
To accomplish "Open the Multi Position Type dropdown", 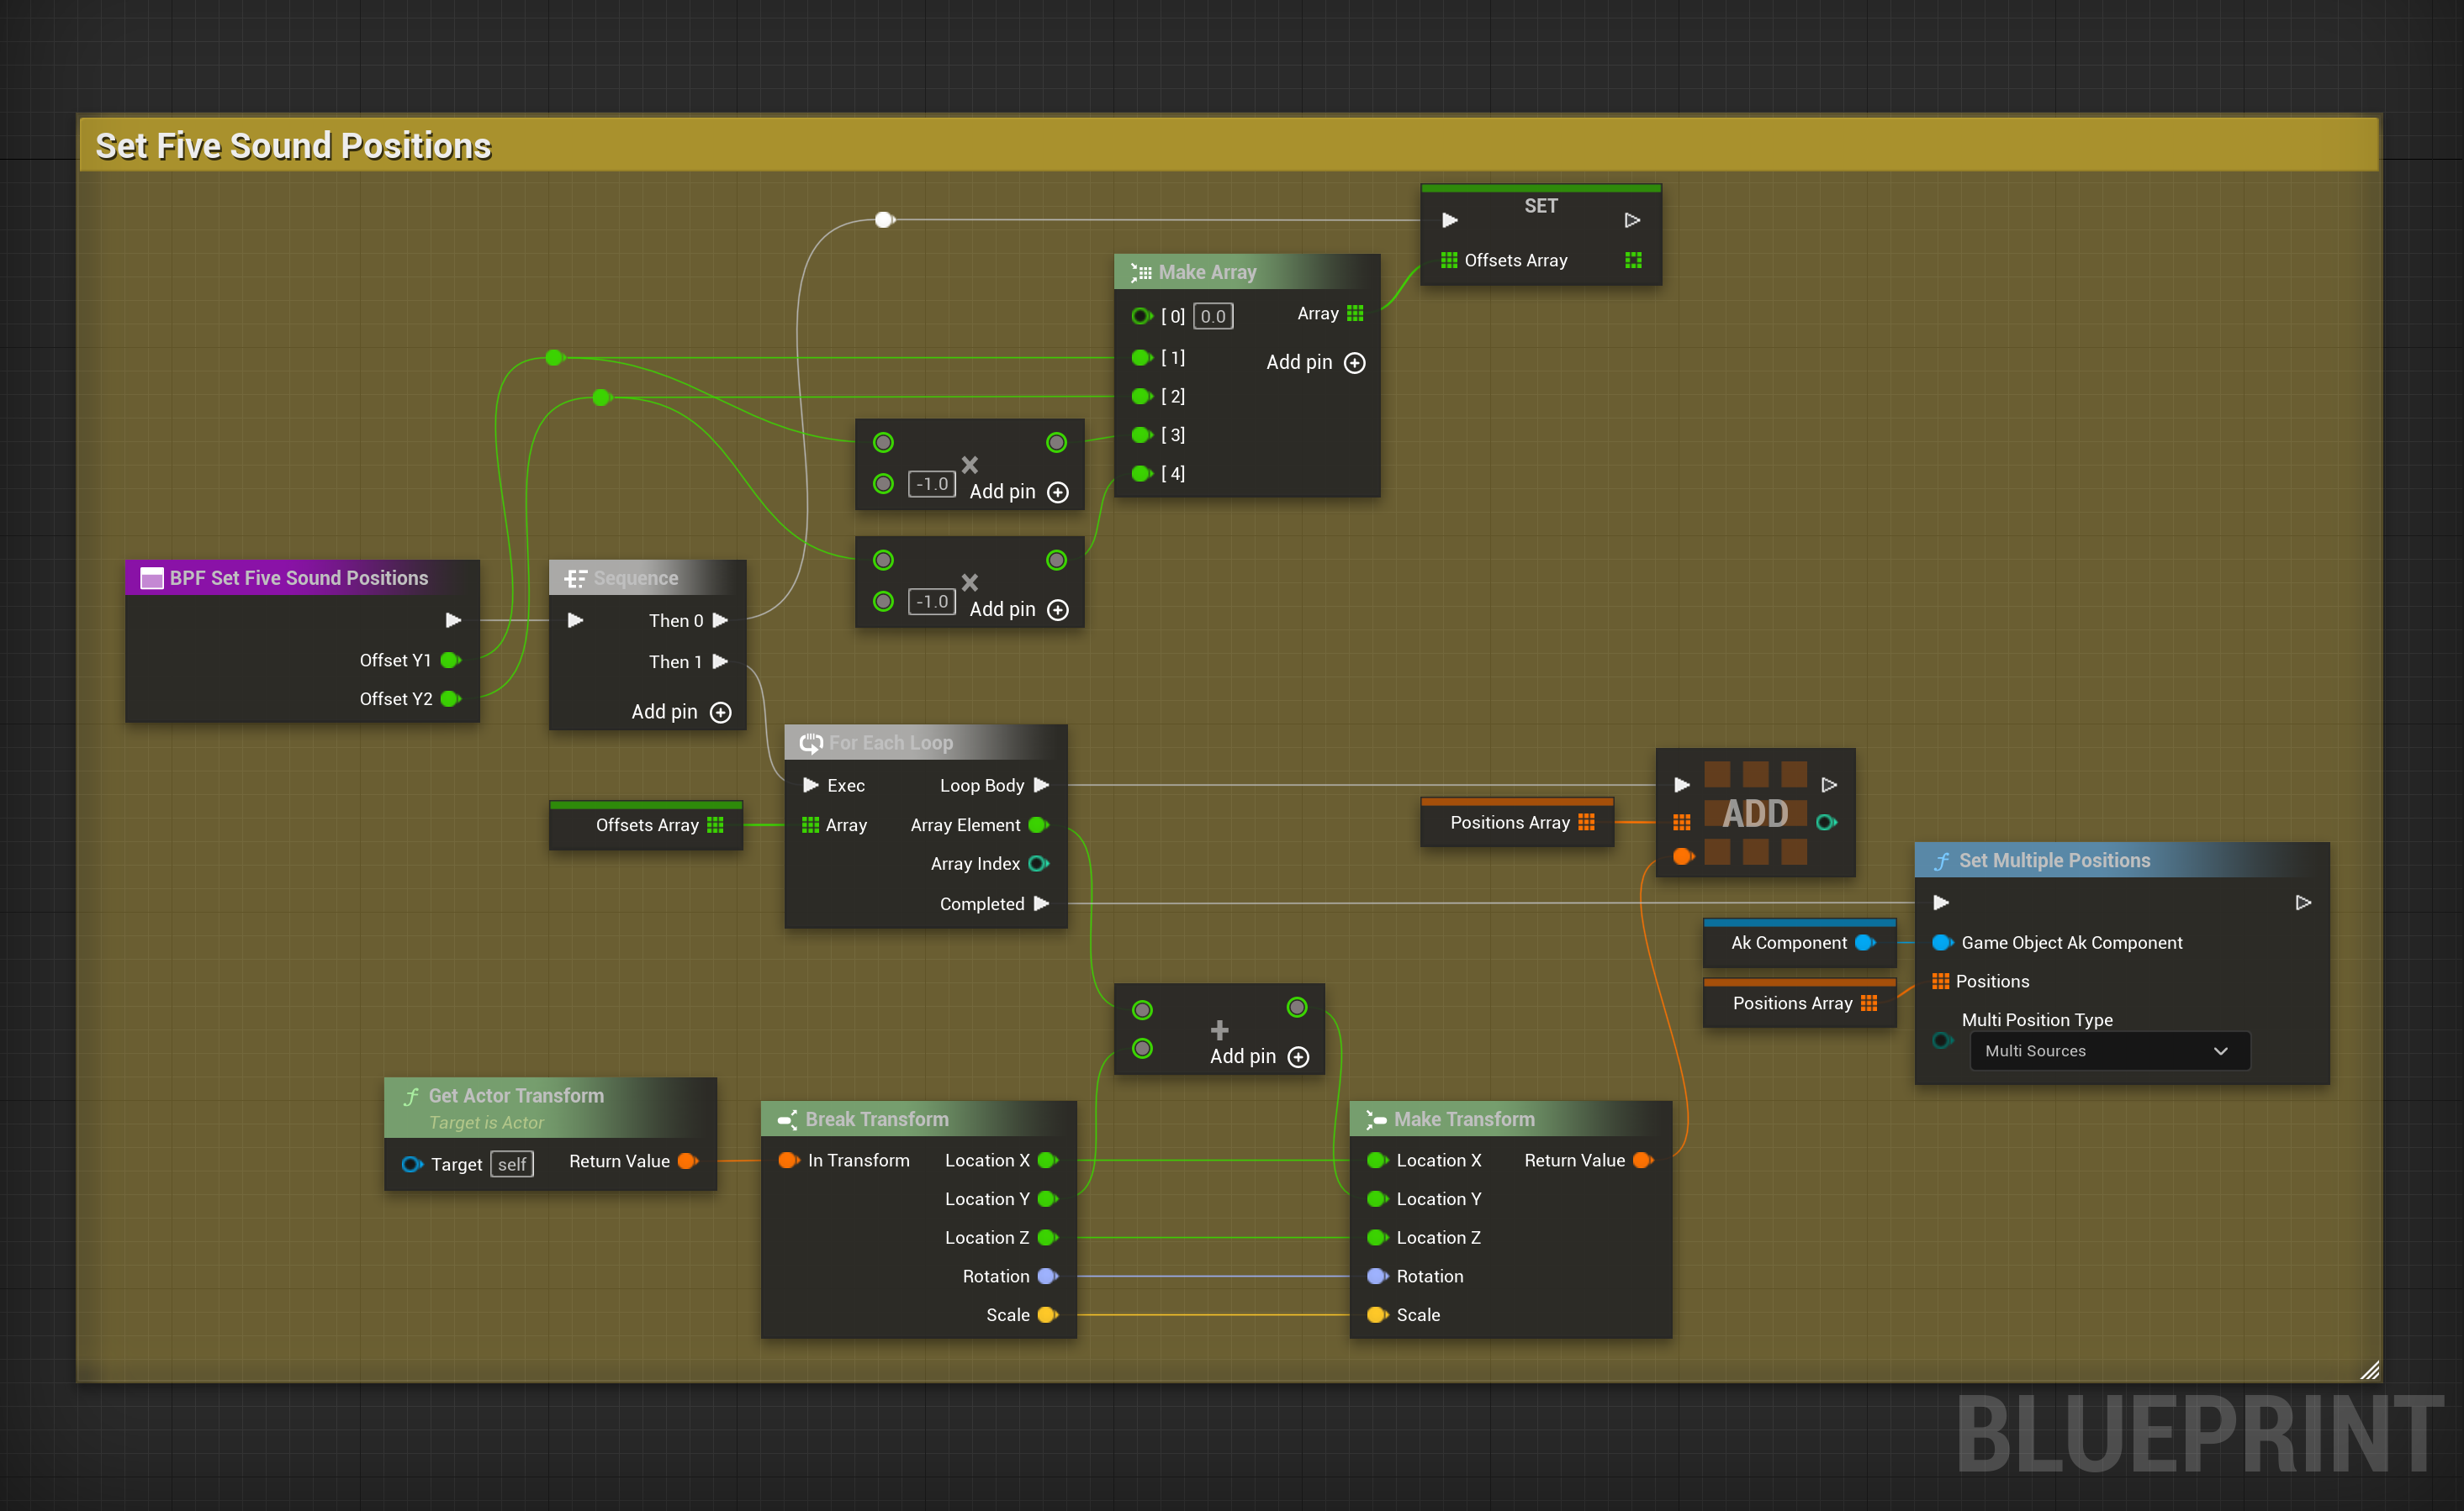I will [x=2109, y=1051].
